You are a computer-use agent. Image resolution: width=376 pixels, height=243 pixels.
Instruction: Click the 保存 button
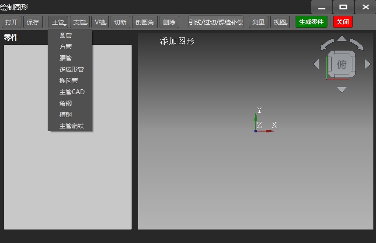click(33, 22)
